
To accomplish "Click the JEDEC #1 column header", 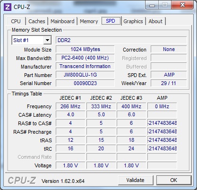I will click(70, 98).
